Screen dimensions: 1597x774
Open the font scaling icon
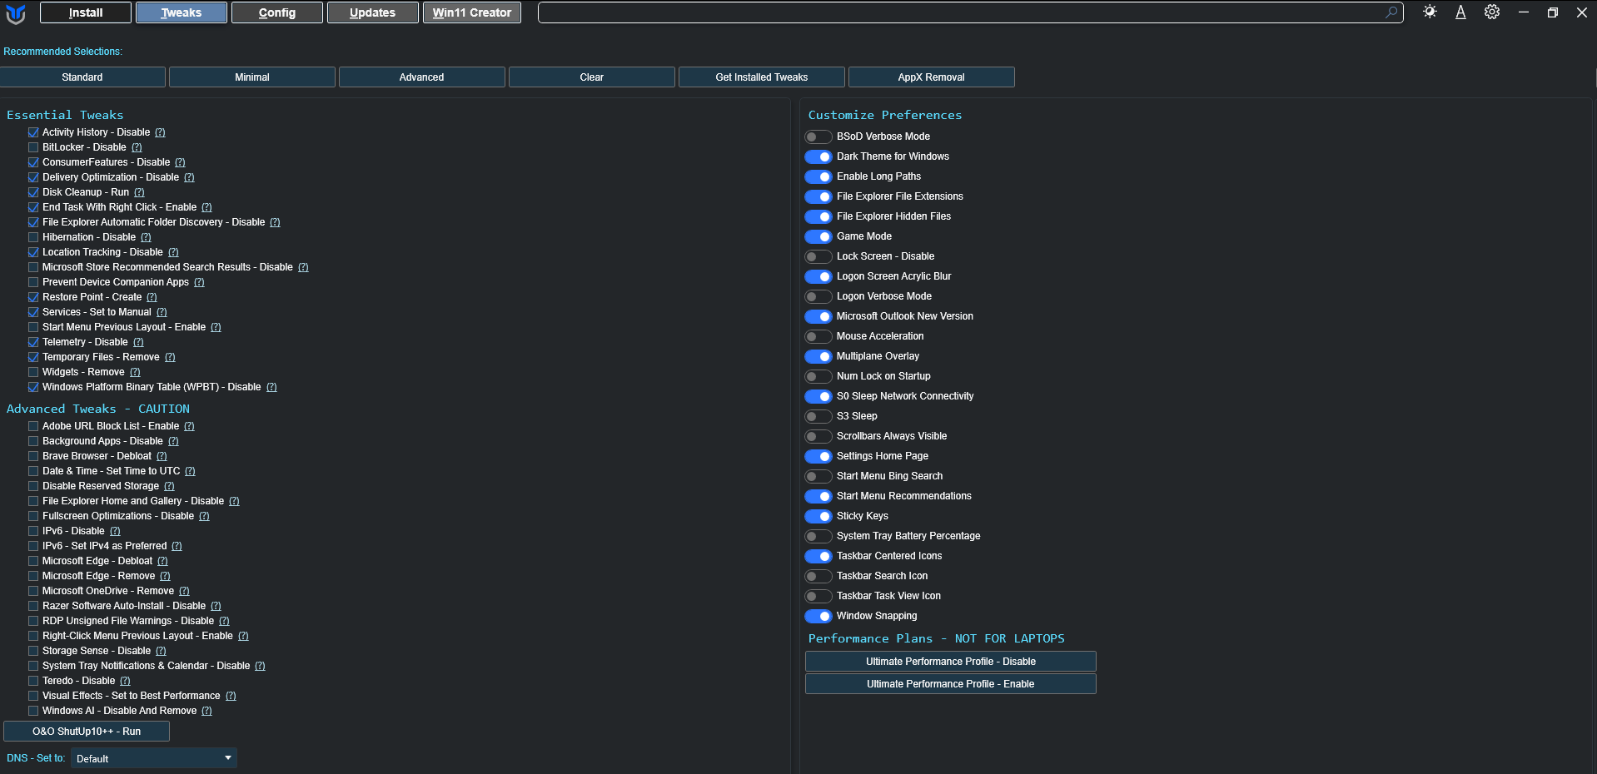click(1460, 12)
